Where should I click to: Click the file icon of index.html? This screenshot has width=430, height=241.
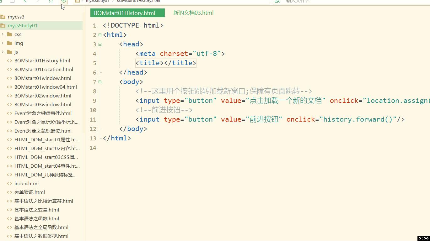pyautogui.click(x=9, y=184)
